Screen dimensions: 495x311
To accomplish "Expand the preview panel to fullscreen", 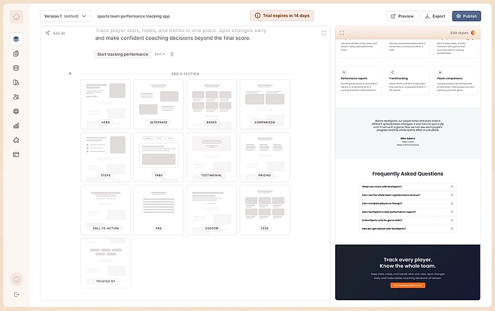I will click(342, 33).
